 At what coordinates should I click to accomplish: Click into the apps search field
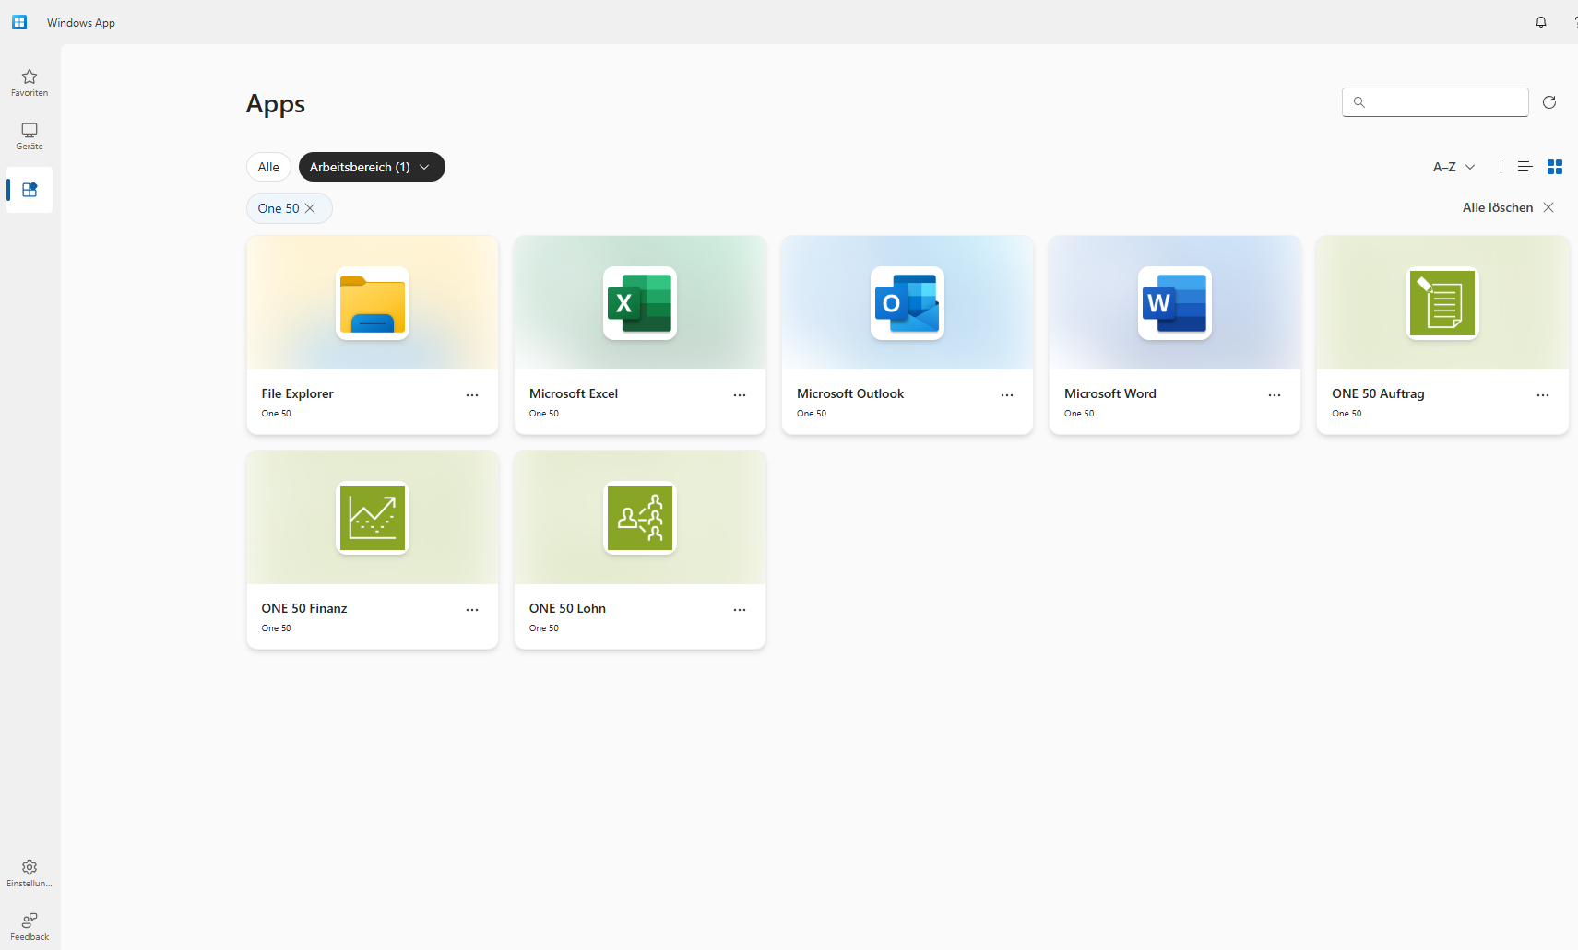click(x=1435, y=102)
